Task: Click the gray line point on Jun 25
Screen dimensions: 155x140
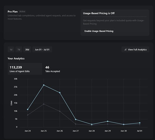Action: click(44, 104)
